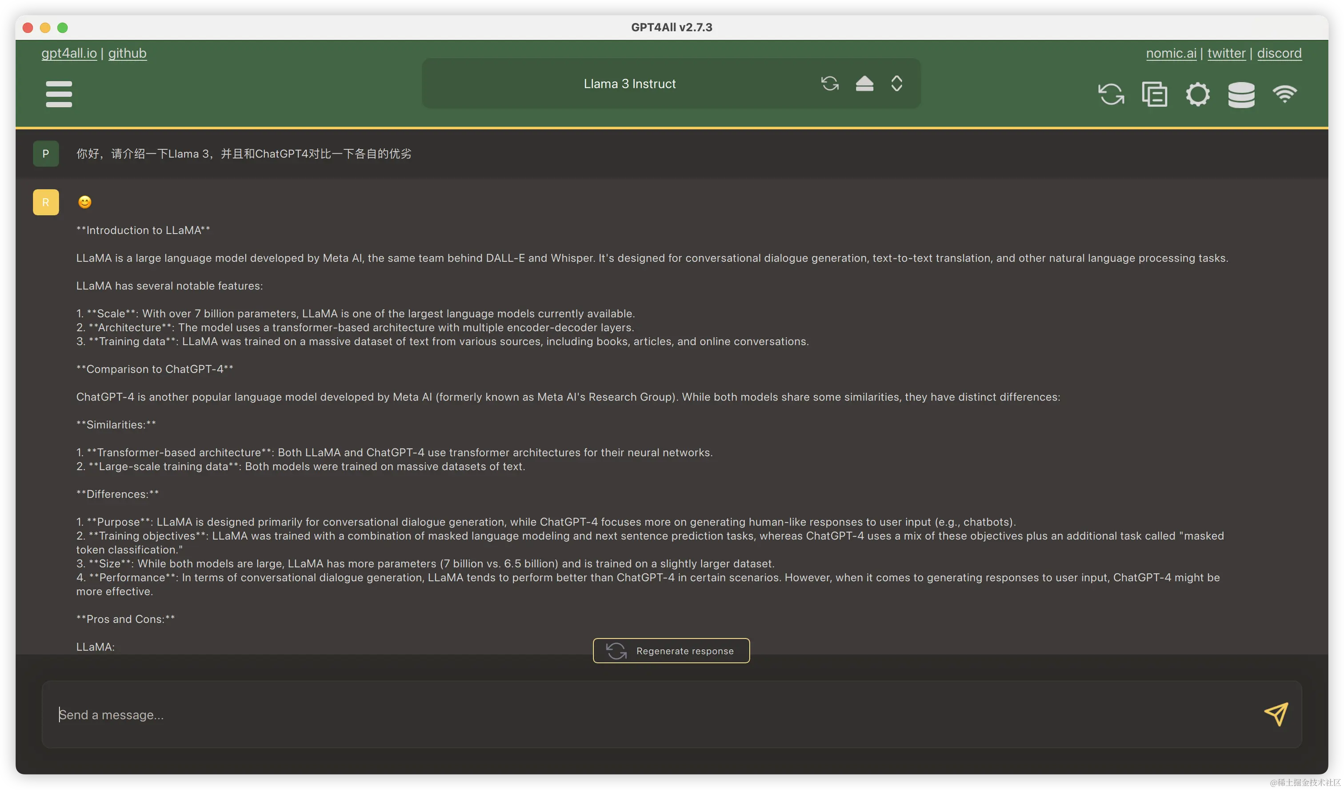Screen dimensions: 1344x790
Task: Open Llama 3 Instruct model combo box
Action: point(629,84)
